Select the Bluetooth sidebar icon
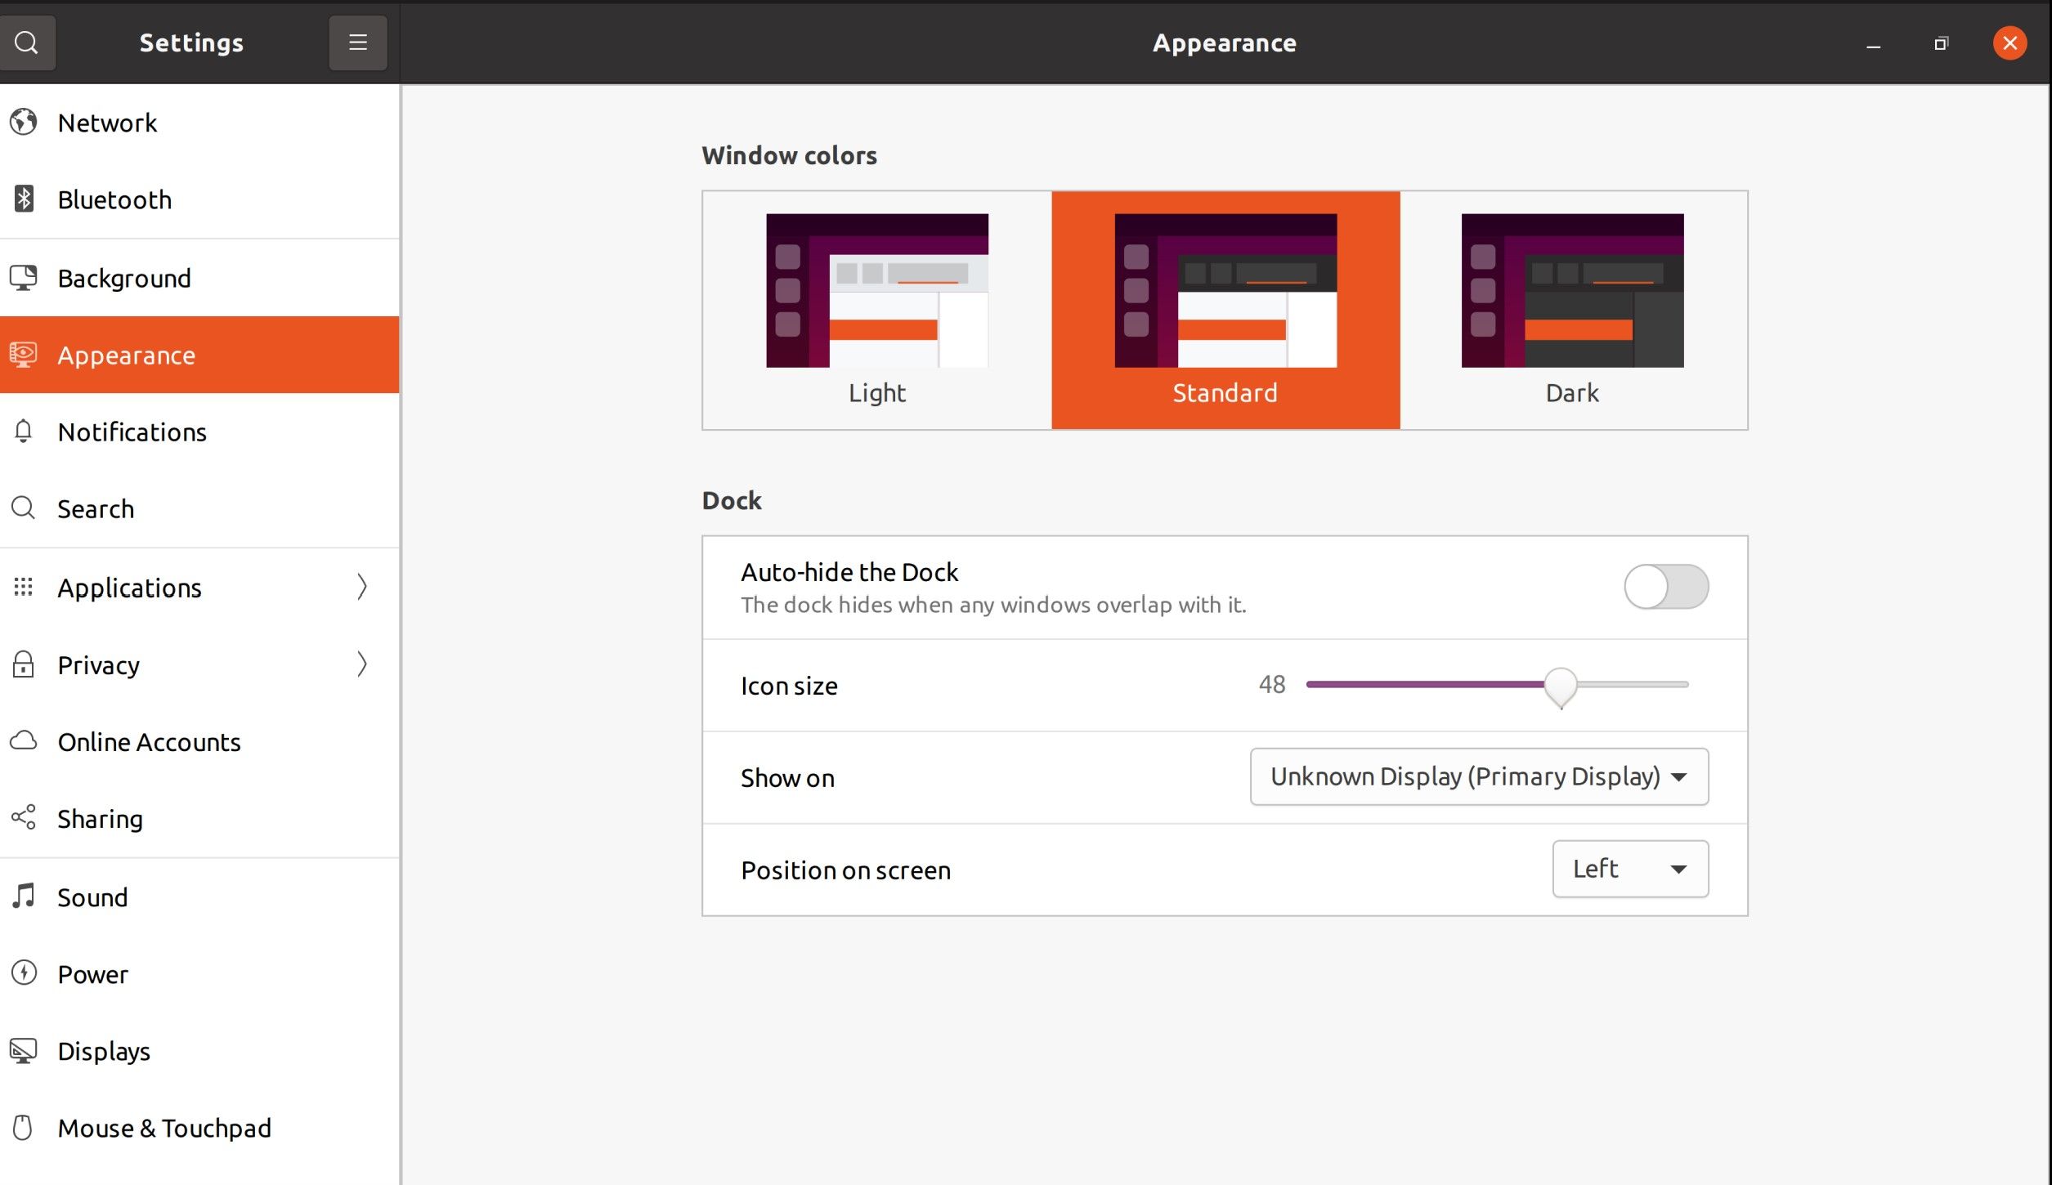The width and height of the screenshot is (2052, 1185). 24,199
